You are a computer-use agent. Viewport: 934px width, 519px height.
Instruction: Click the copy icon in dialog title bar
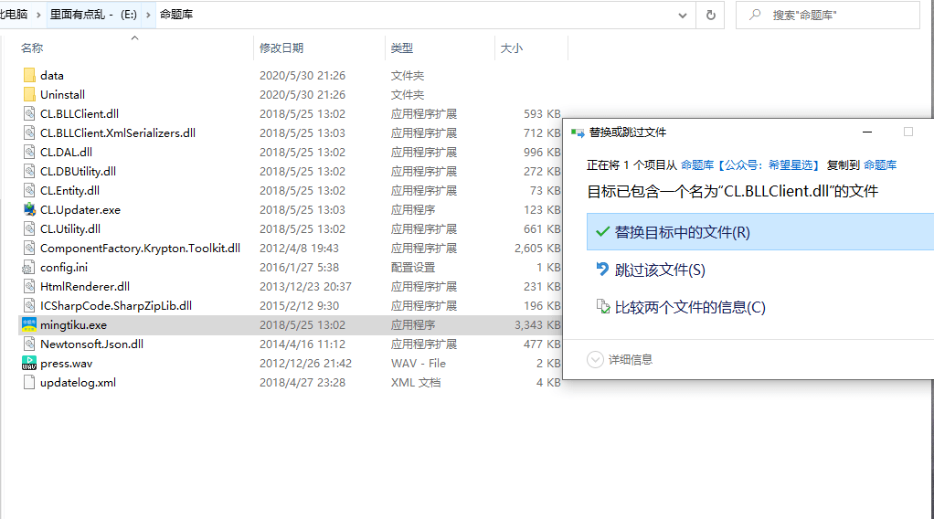(x=578, y=132)
